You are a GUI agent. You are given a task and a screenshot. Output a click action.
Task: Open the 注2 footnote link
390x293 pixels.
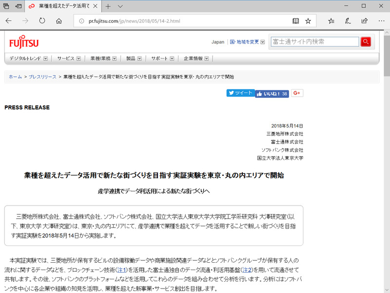point(247,270)
